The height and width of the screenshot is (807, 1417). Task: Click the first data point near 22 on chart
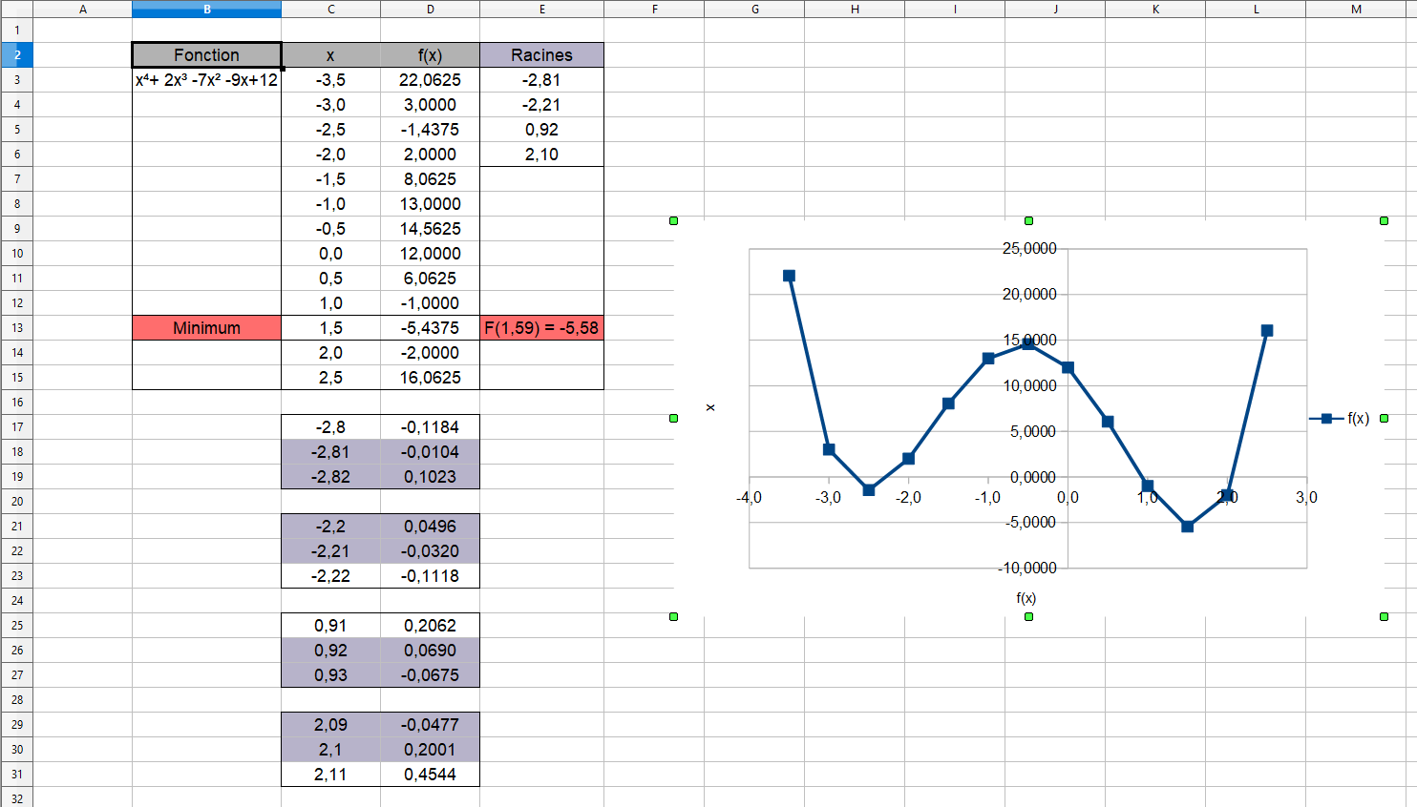tap(789, 276)
